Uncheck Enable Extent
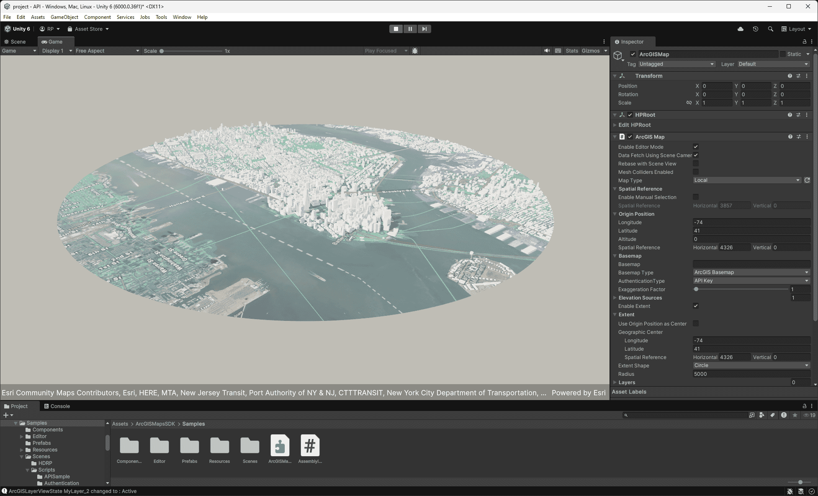Screen dimensions: 818x496 (695, 306)
